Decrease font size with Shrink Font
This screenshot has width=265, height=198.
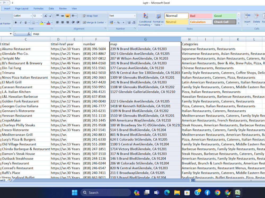pyautogui.click(x=50, y=16)
